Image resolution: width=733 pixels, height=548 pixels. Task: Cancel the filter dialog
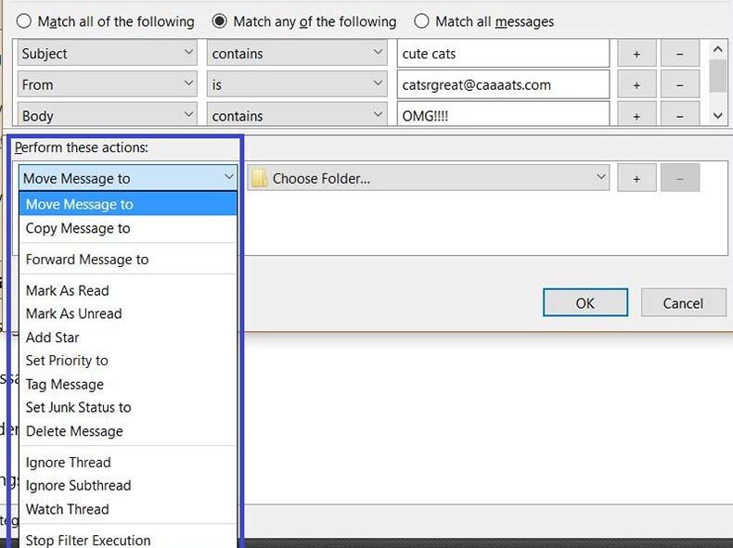pyautogui.click(x=683, y=302)
